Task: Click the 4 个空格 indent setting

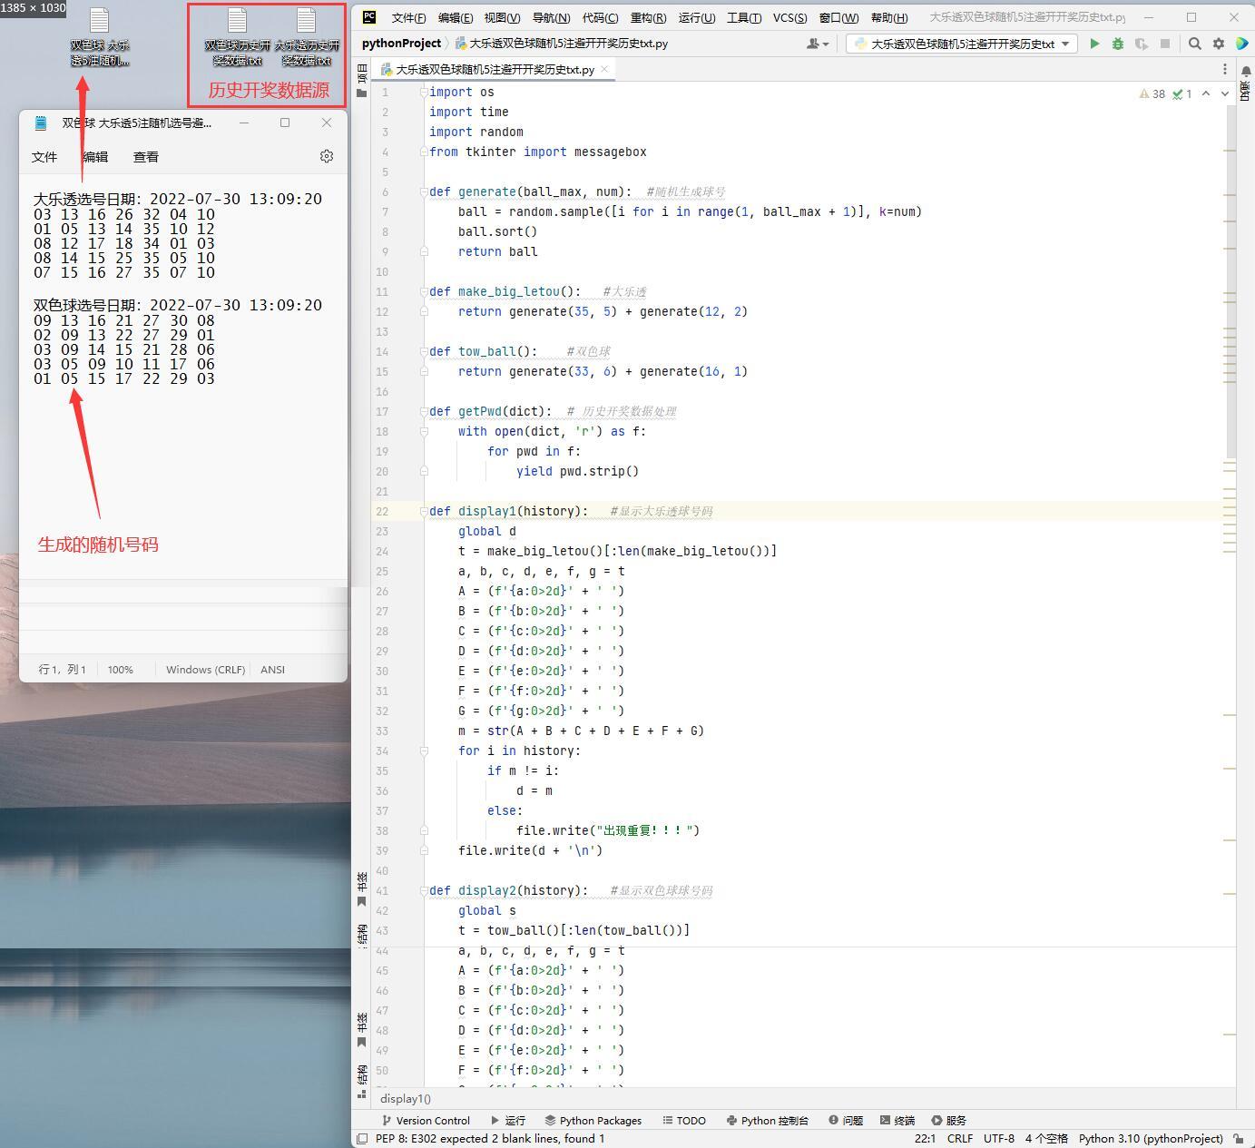Action: (1047, 1138)
